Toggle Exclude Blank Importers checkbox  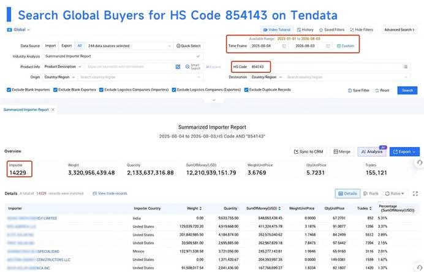click(x=9, y=90)
